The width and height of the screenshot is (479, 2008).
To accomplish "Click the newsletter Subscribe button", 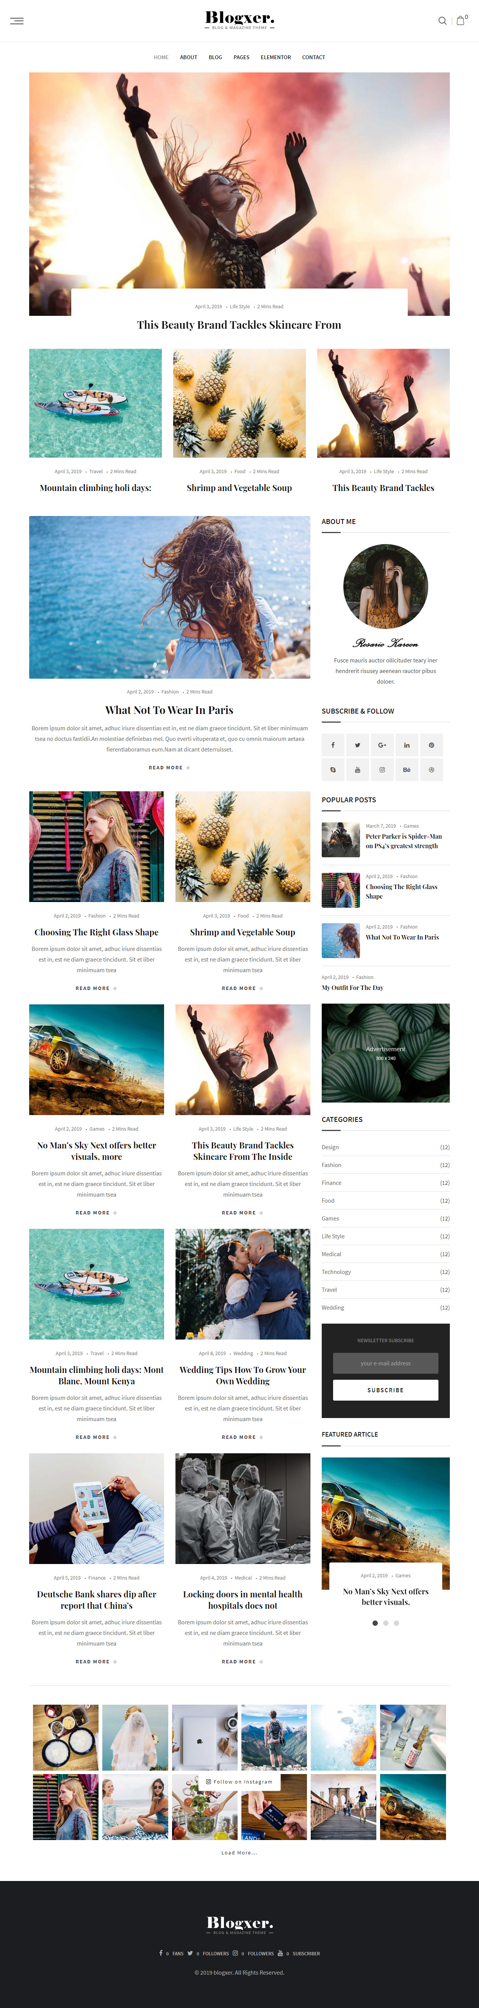I will pos(385,1390).
